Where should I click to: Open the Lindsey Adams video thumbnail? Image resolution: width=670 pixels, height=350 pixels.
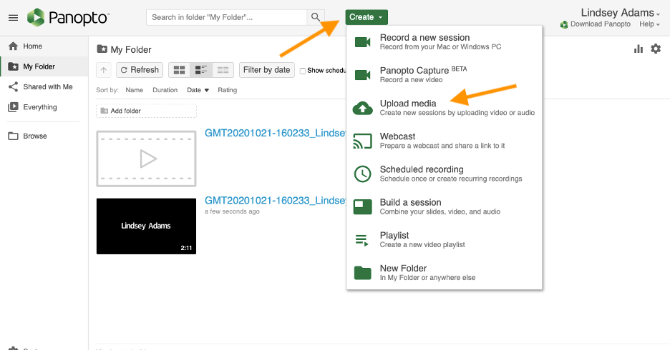coord(146,226)
